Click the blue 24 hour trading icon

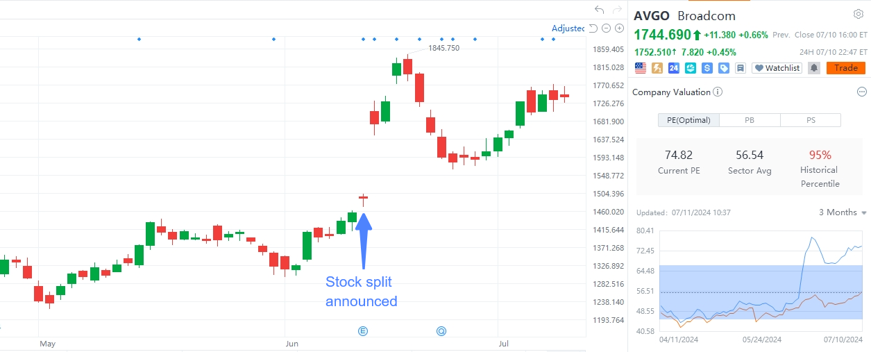point(673,68)
